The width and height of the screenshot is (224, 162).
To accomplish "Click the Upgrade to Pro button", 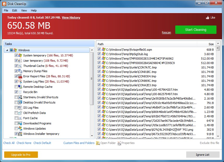I will tap(21, 155).
